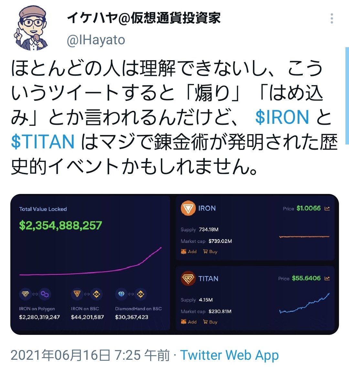This screenshot has height=373, width=349.
Task: Click the author display name イケハヤ@仮想通貨投資家
Action: 144,18
